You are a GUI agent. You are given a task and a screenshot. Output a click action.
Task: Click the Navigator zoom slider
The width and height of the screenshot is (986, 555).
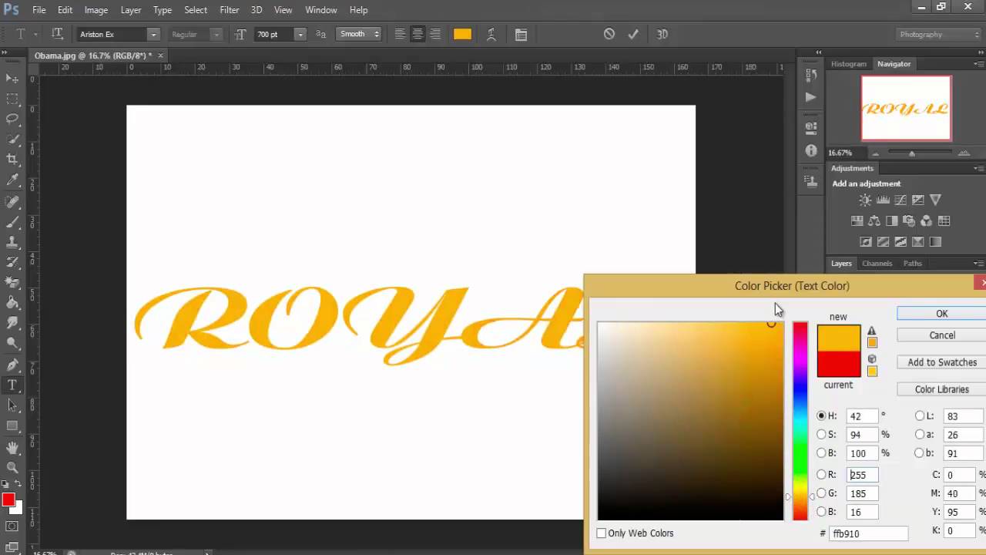click(x=913, y=153)
